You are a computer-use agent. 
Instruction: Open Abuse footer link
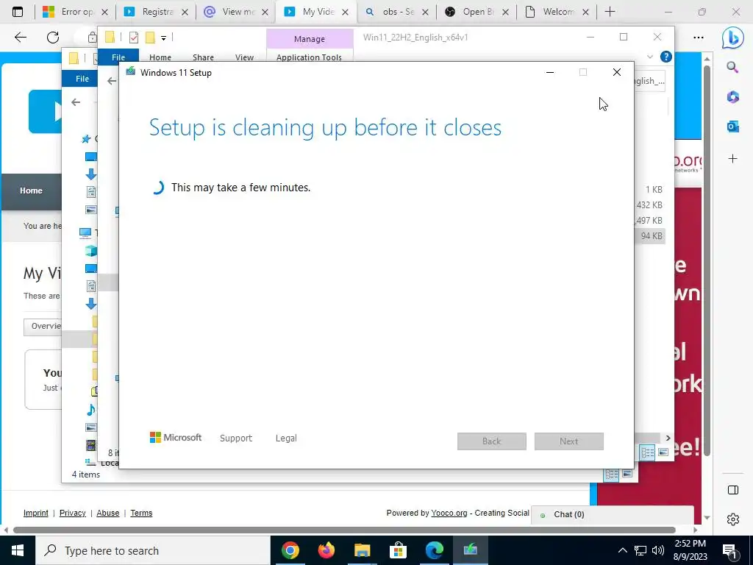[108, 513]
